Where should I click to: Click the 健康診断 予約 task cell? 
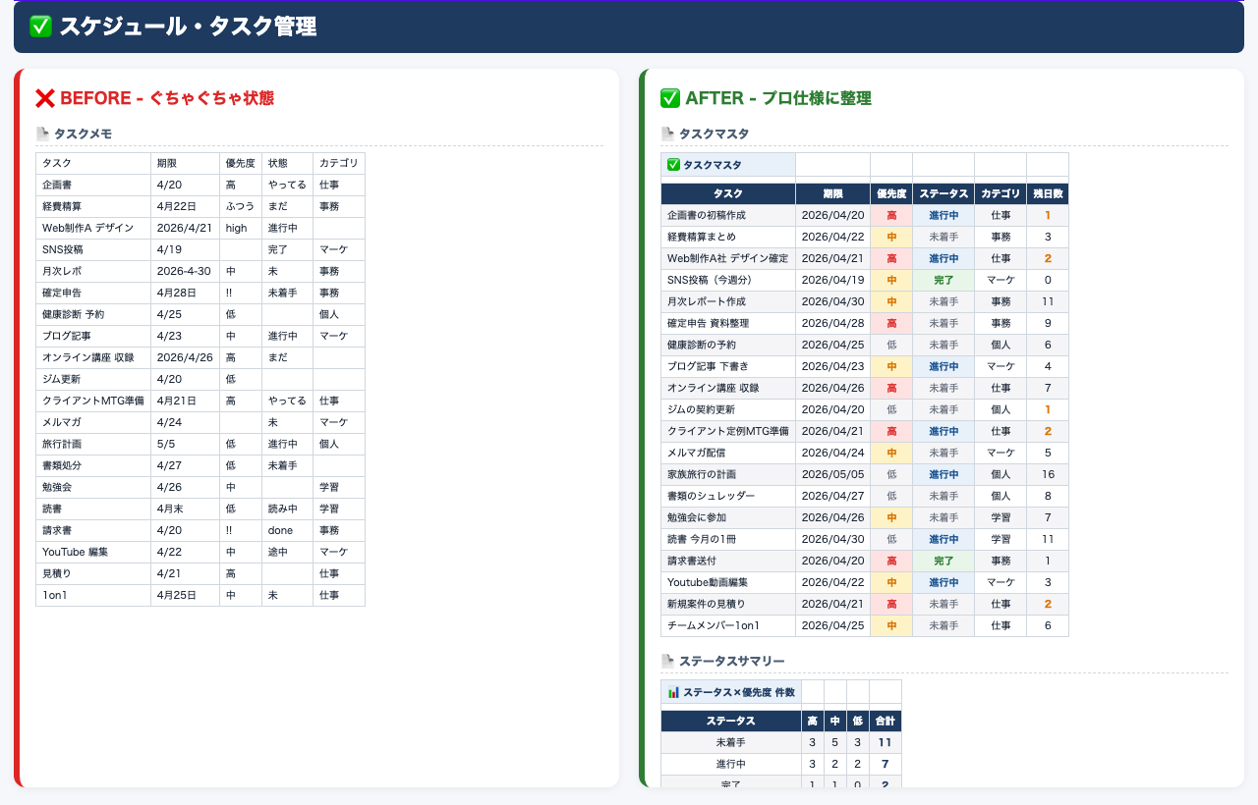click(93, 315)
